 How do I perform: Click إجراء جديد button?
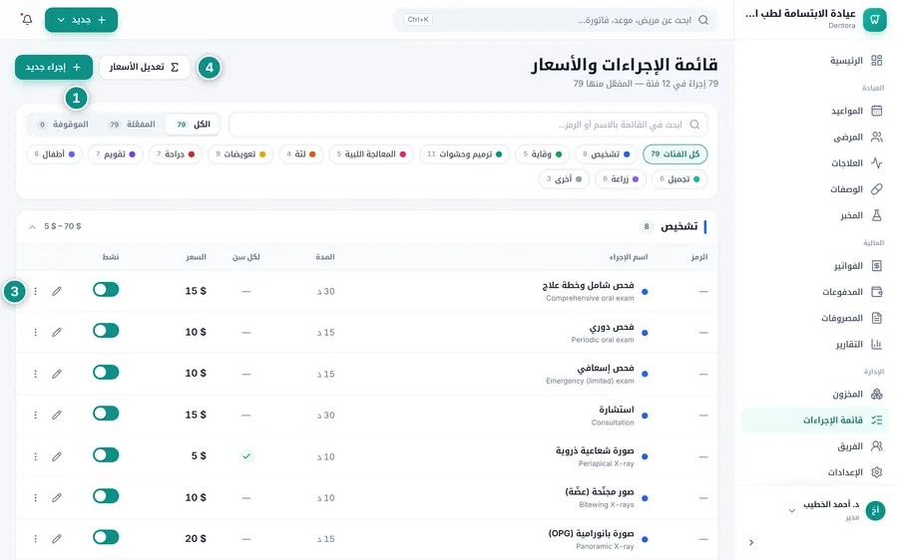[54, 67]
